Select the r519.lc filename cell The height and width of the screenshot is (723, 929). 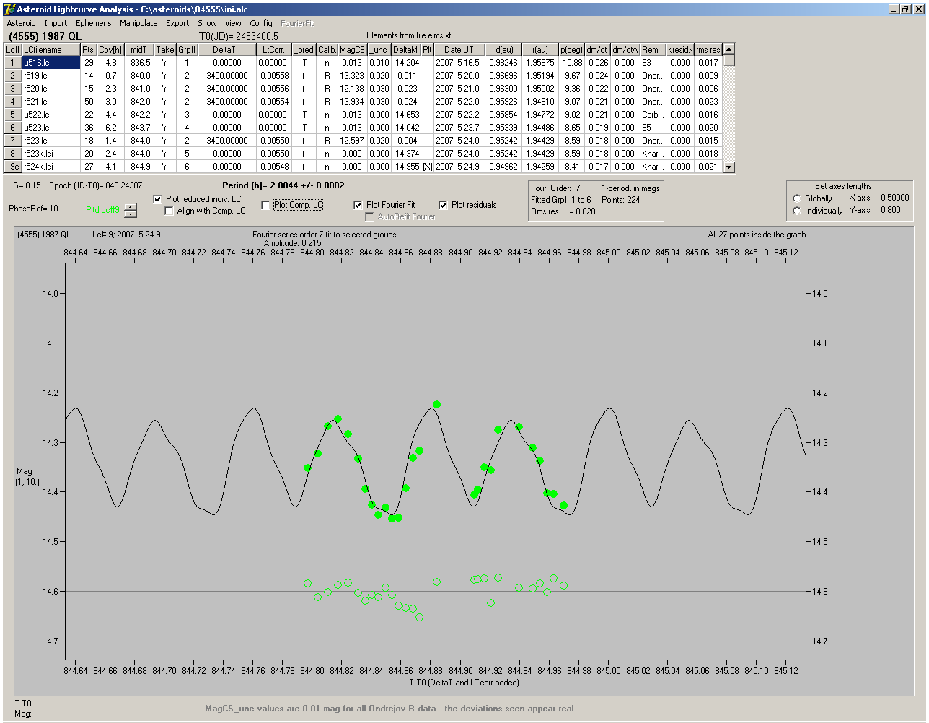[x=50, y=76]
